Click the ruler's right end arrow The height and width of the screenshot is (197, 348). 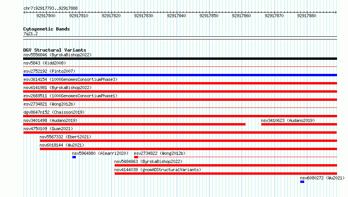pyautogui.click(x=336, y=12)
